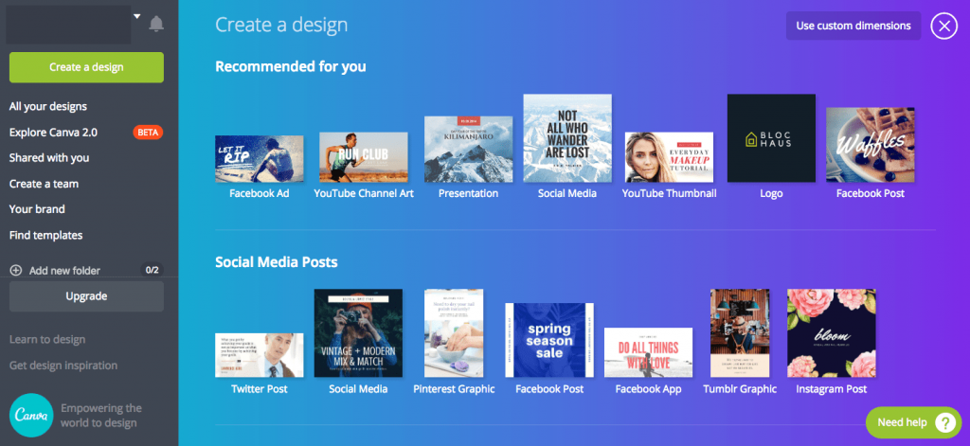Click the Canva logo circle
The height and width of the screenshot is (446, 970).
coord(31,415)
